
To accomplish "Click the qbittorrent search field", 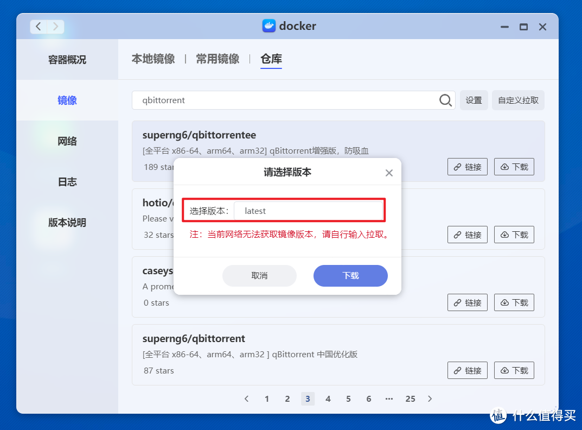I will pos(293,100).
